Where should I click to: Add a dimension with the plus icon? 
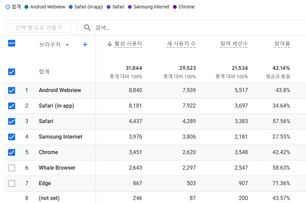point(85,45)
